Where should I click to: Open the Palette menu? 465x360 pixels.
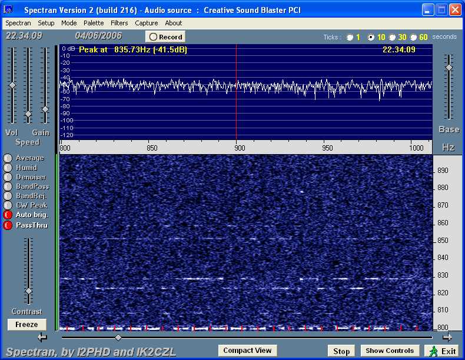coord(94,23)
